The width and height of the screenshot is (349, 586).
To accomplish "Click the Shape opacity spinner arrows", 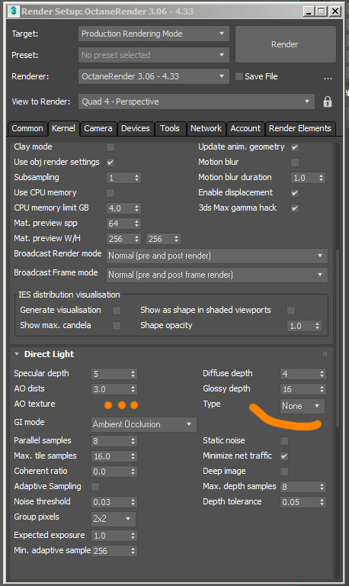I will 318,326.
